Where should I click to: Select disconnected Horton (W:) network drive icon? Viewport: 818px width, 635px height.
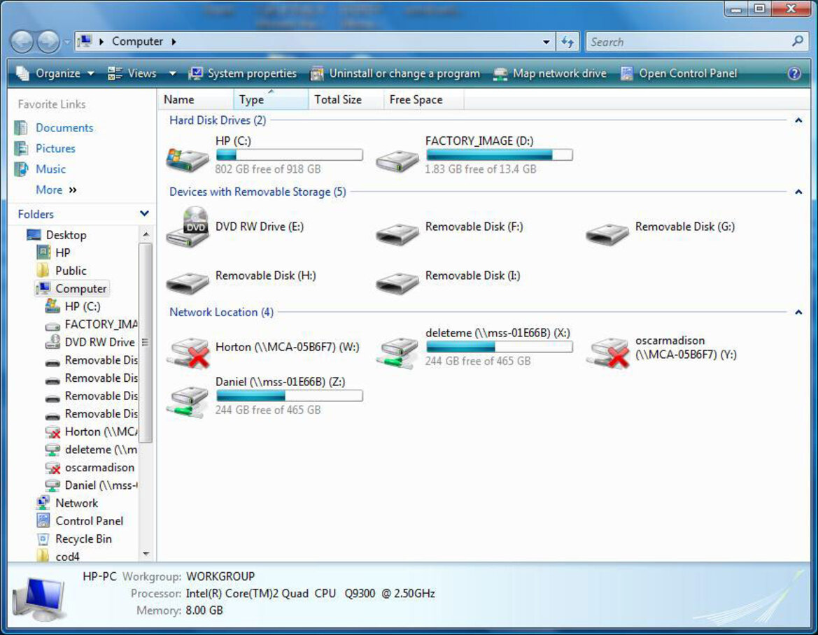(188, 352)
